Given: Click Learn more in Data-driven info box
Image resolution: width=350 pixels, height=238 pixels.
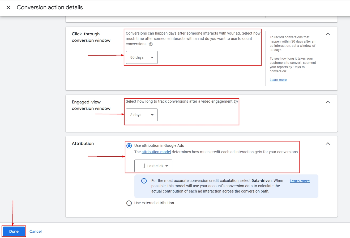Looking at the screenshot, I should tap(300, 181).
